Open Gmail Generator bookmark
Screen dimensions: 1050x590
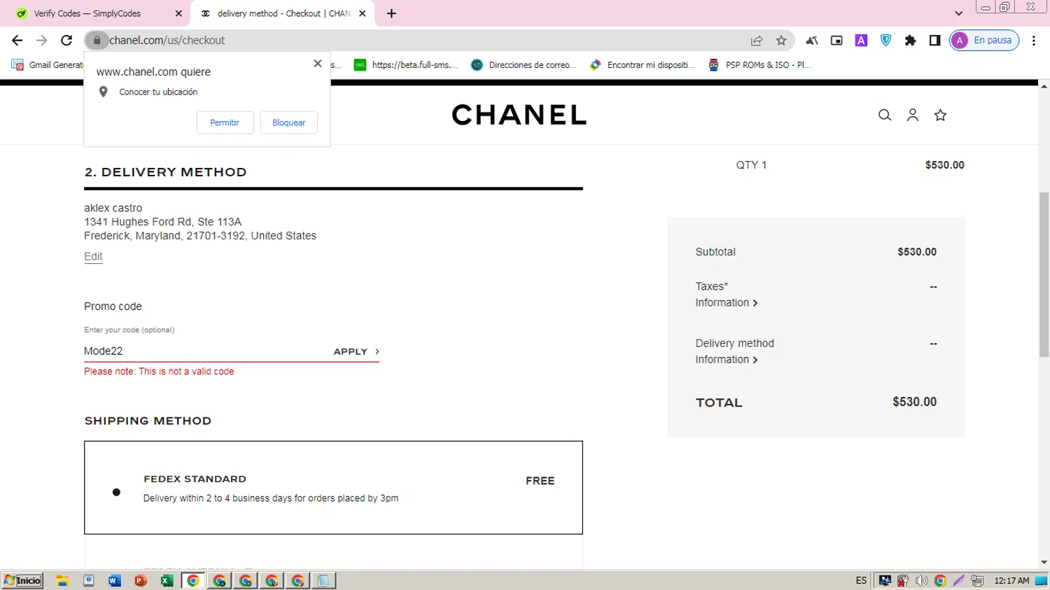click(48, 65)
